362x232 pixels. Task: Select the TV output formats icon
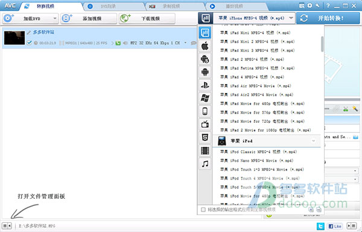205,124
